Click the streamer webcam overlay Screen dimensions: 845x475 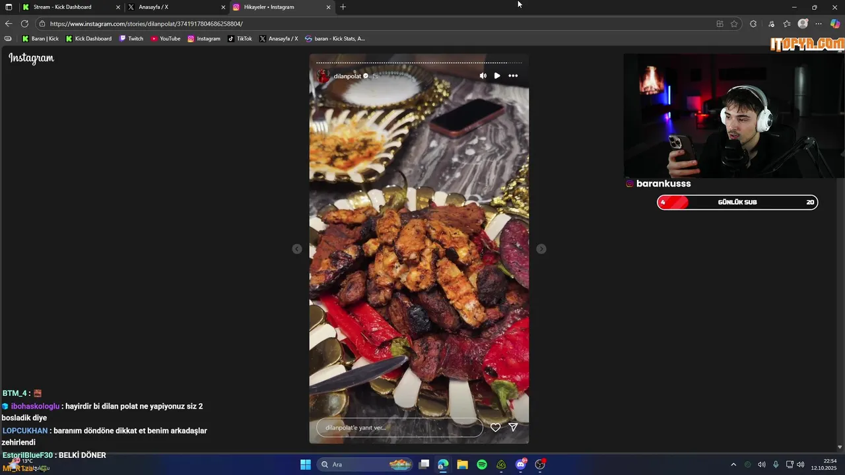point(734,116)
